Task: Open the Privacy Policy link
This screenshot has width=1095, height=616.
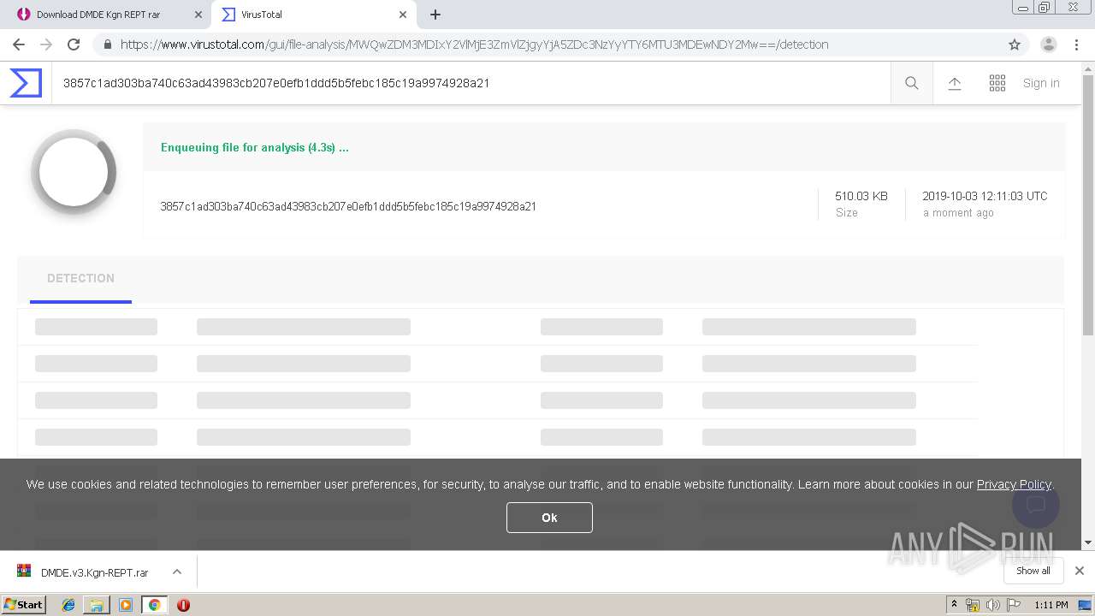Action: click(x=1014, y=484)
